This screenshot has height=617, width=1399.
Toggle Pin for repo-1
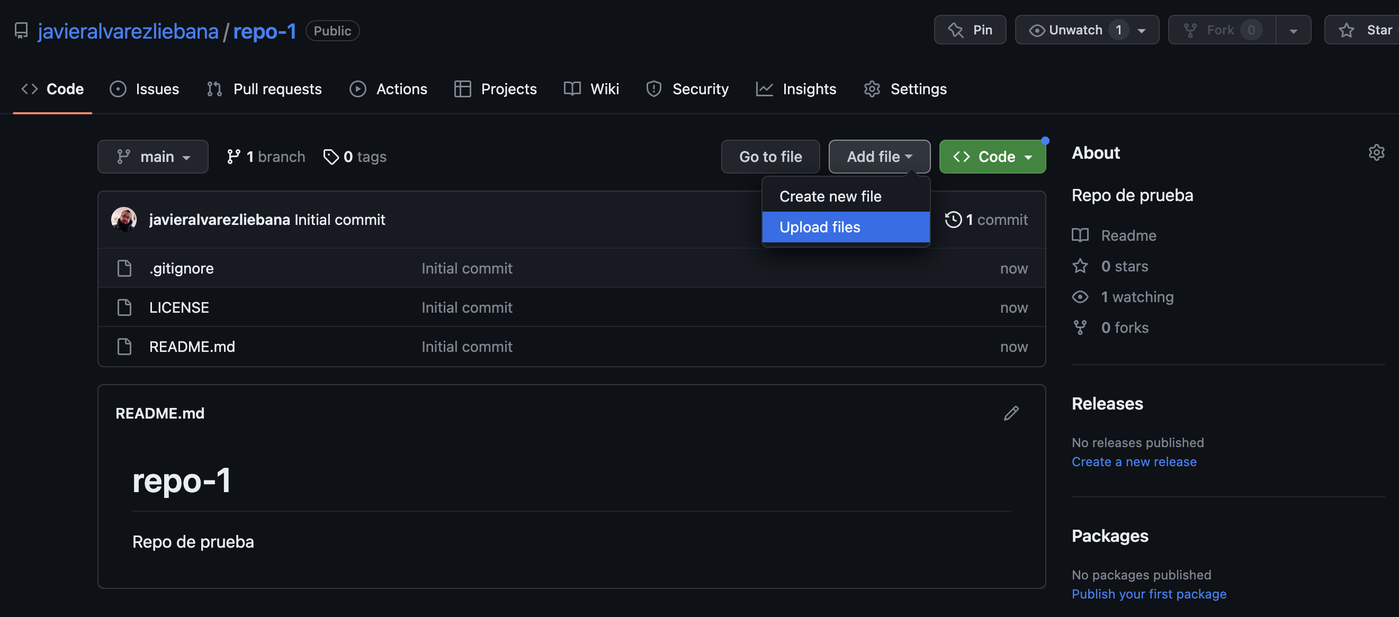click(x=970, y=30)
